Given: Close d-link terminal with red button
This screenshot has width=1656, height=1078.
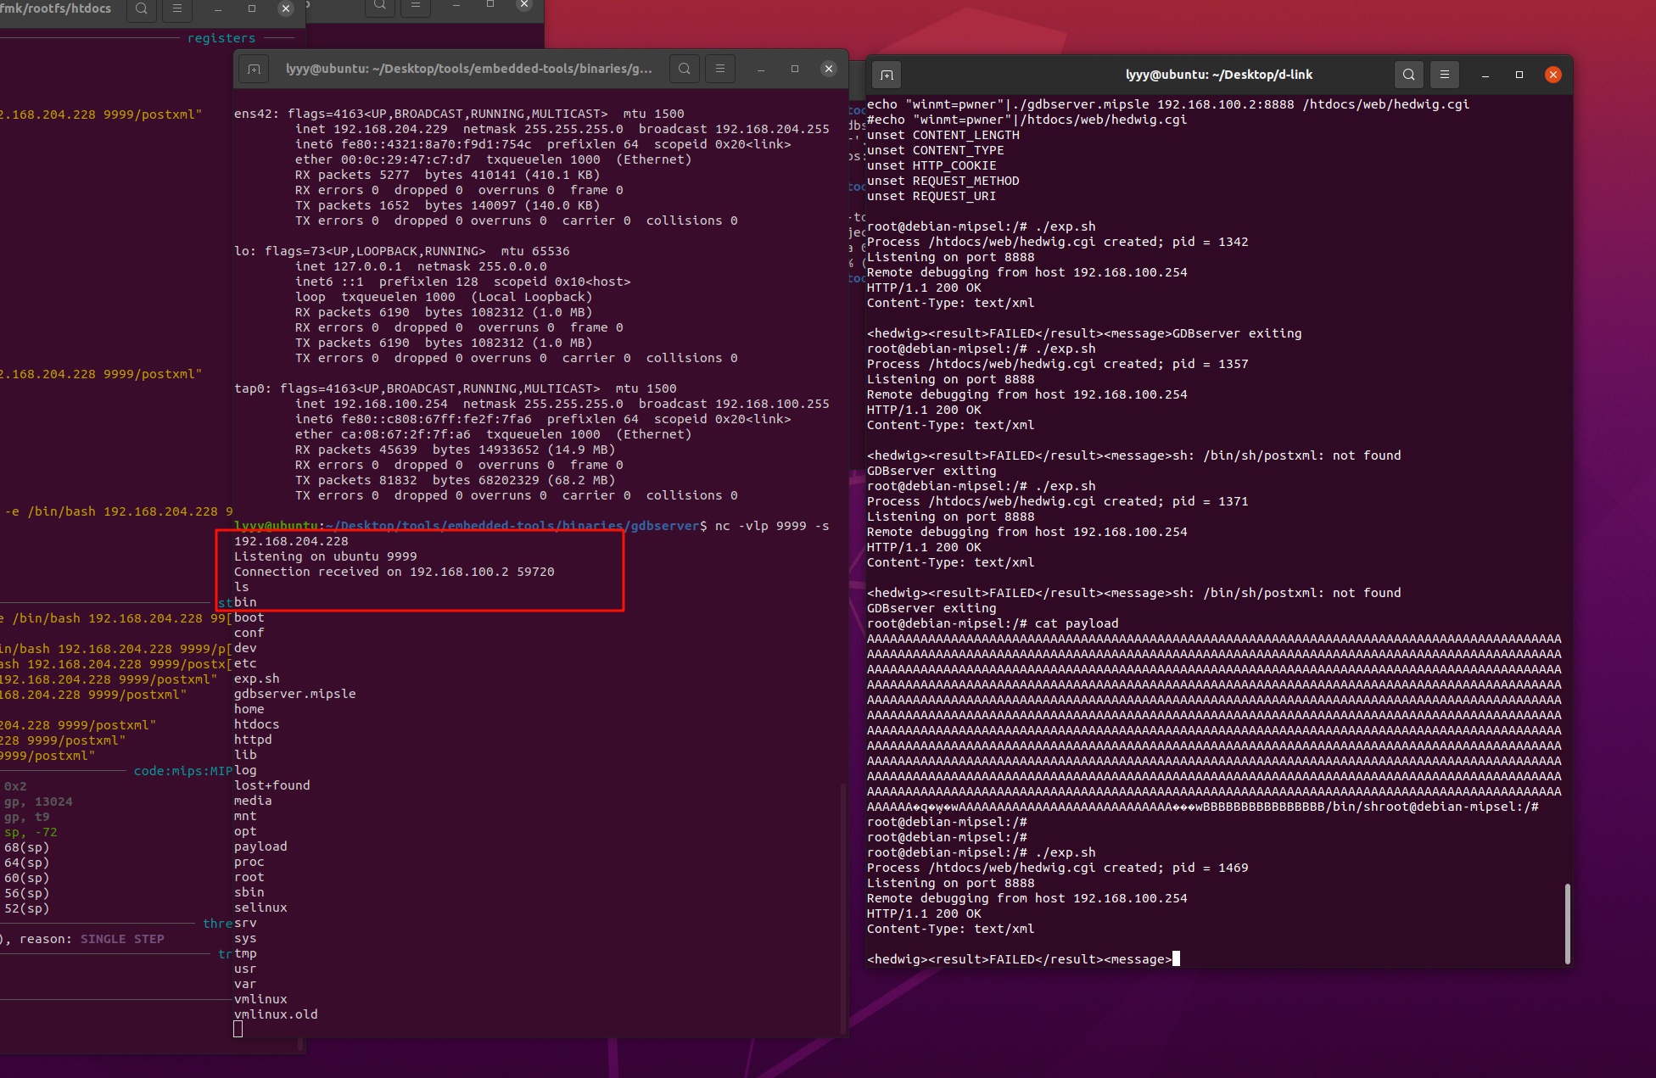Looking at the screenshot, I should [1553, 75].
